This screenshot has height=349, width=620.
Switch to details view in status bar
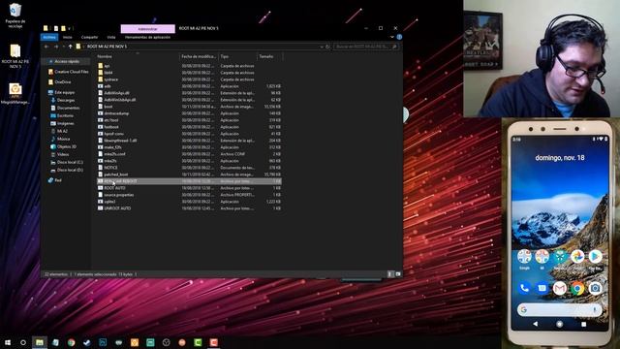click(390, 273)
